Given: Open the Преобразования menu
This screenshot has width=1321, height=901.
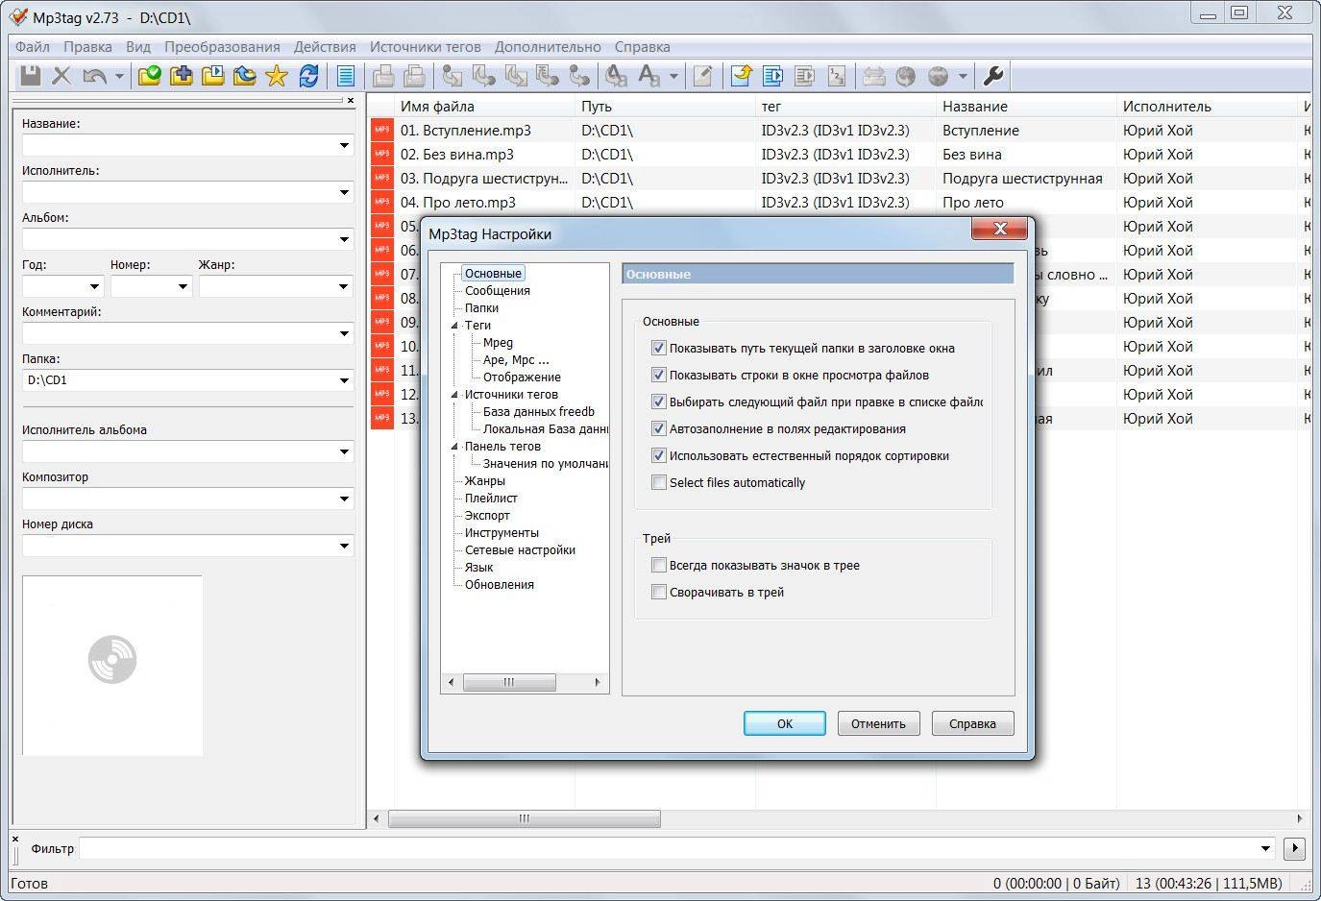Looking at the screenshot, I should point(222,47).
